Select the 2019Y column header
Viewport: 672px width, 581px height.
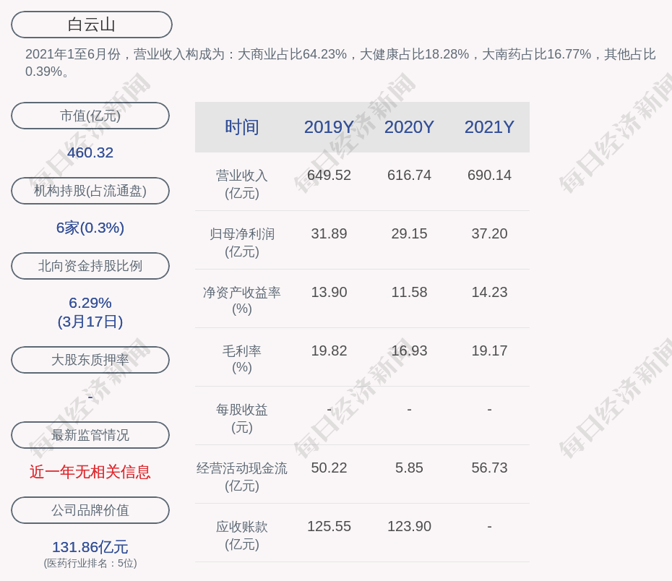coord(329,127)
